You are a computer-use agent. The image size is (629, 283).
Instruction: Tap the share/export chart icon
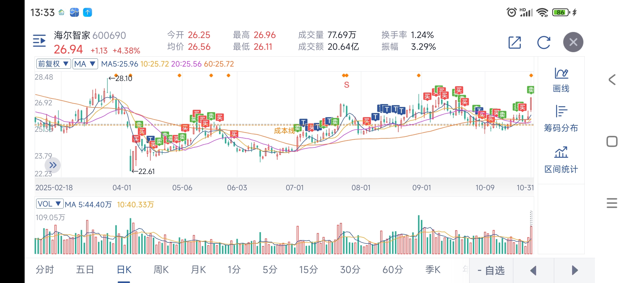(515, 42)
